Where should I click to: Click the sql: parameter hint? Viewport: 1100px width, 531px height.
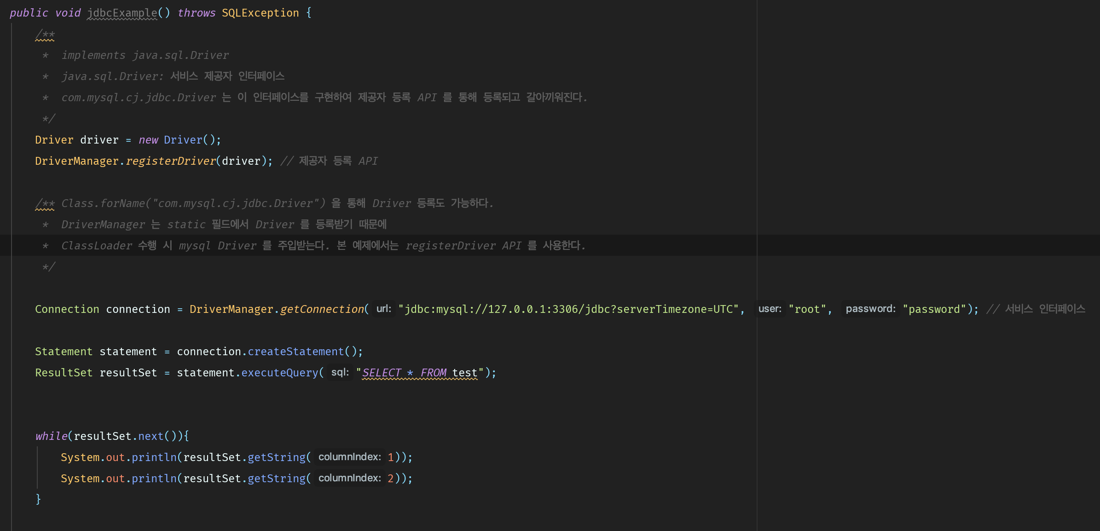[340, 372]
